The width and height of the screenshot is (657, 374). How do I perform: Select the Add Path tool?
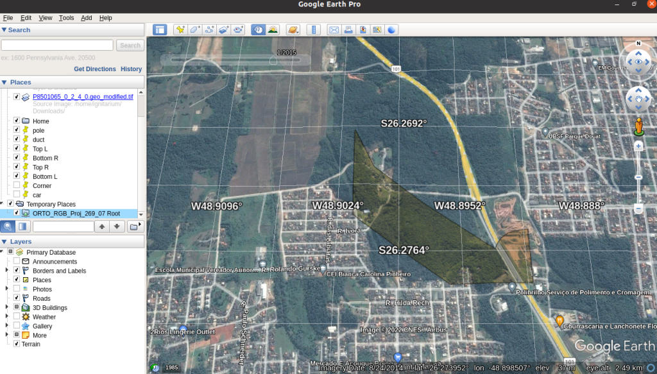(209, 30)
